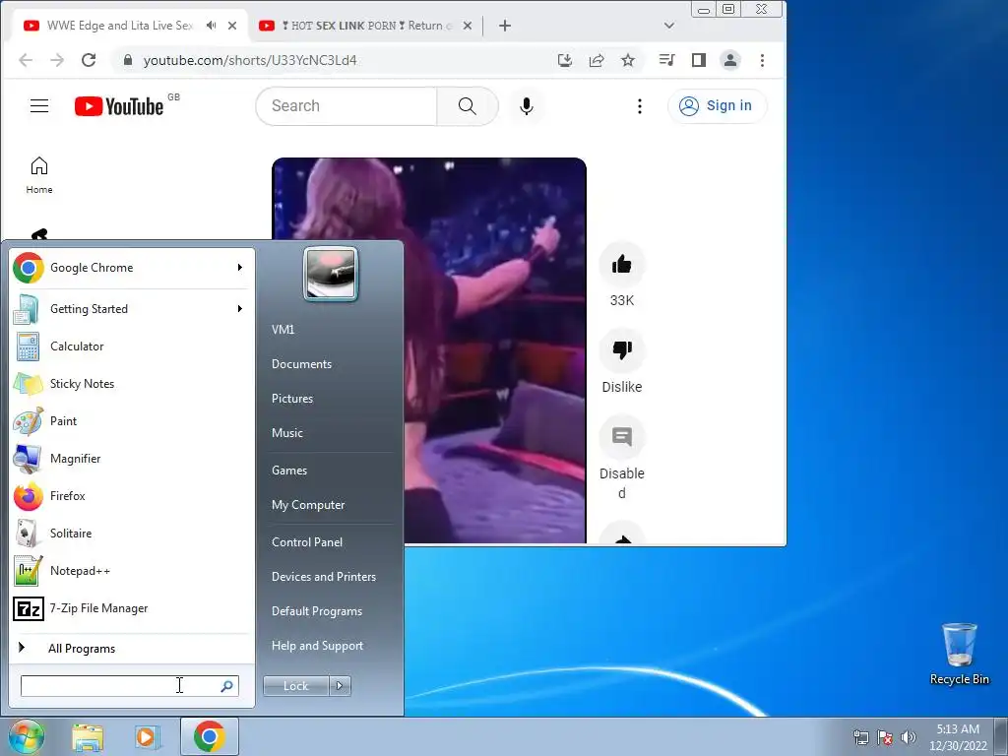
Task: Open Windows Media Player from taskbar
Action: pyautogui.click(x=148, y=736)
